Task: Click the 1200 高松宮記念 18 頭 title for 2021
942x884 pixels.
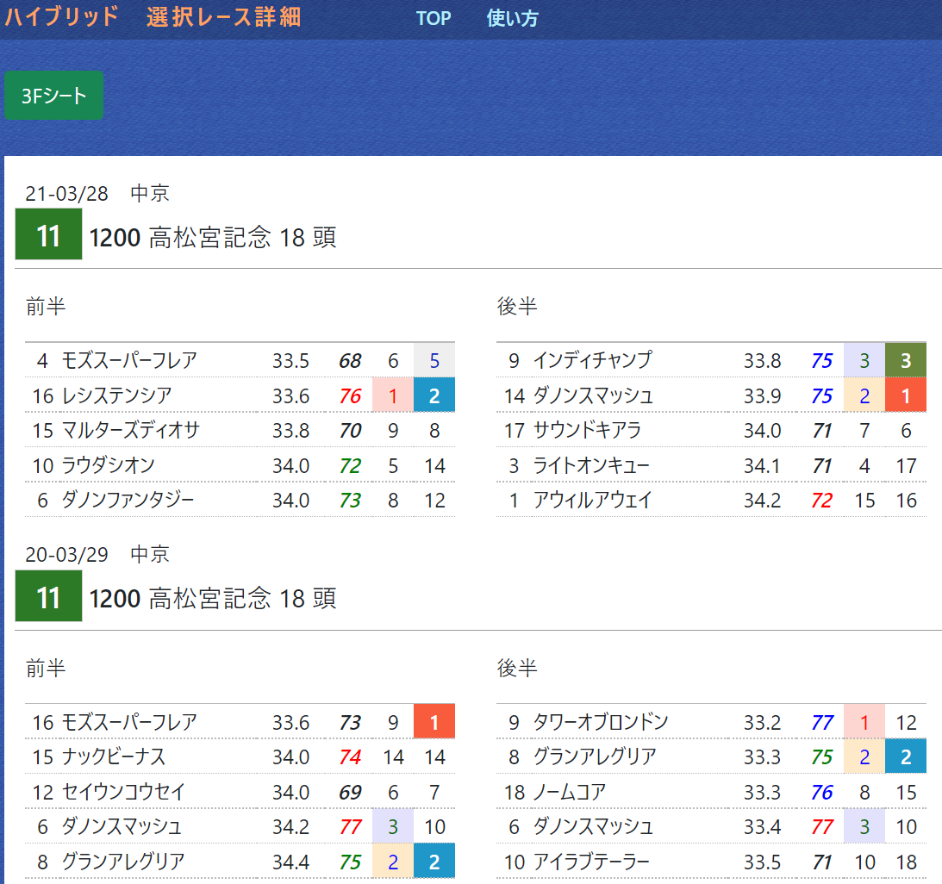Action: click(x=213, y=238)
